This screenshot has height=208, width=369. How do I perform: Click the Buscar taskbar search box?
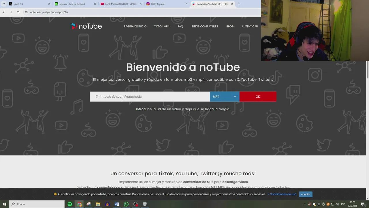pyautogui.click(x=37, y=204)
